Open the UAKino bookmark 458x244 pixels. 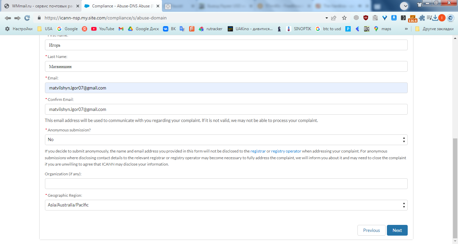click(250, 29)
